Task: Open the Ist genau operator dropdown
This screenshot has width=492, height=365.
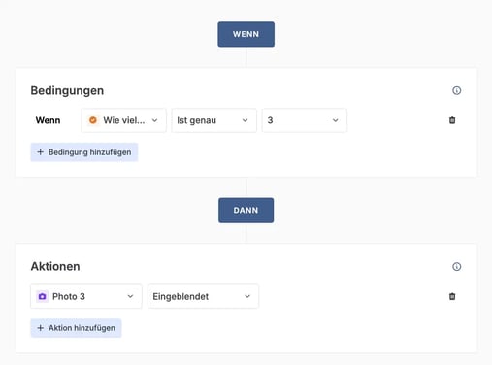Action: click(x=213, y=120)
